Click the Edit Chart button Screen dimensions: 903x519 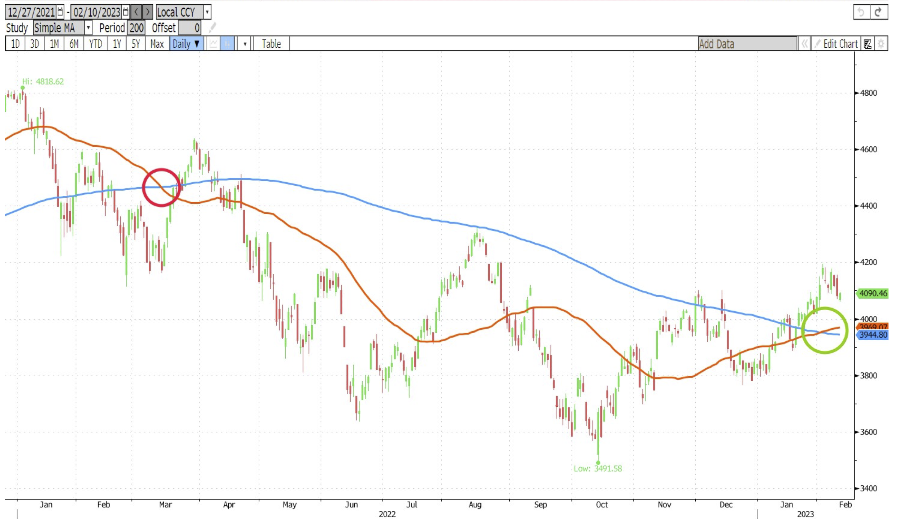click(x=836, y=44)
